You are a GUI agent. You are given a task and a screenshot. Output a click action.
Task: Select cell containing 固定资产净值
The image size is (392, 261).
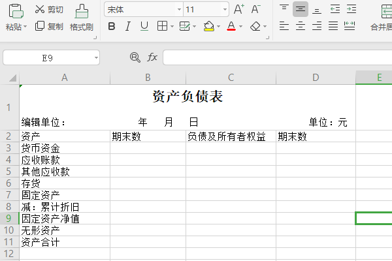(64, 219)
